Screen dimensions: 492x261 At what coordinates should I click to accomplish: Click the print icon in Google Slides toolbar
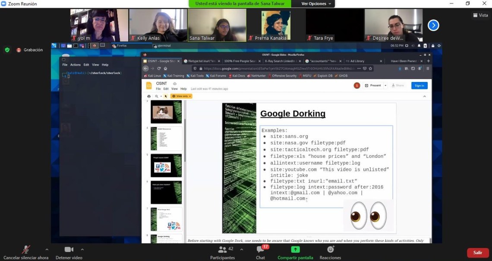tap(149, 96)
